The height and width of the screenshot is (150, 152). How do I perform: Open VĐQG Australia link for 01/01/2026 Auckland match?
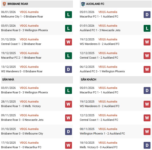coord(108,26)
